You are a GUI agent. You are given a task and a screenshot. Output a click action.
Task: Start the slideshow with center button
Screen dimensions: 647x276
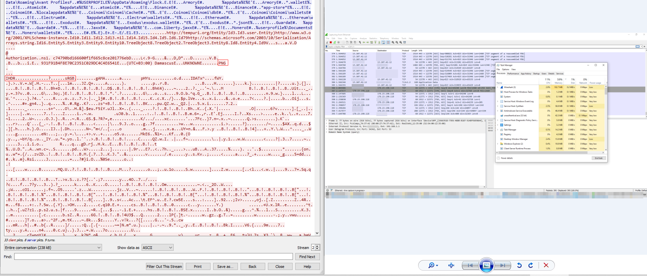486,266
